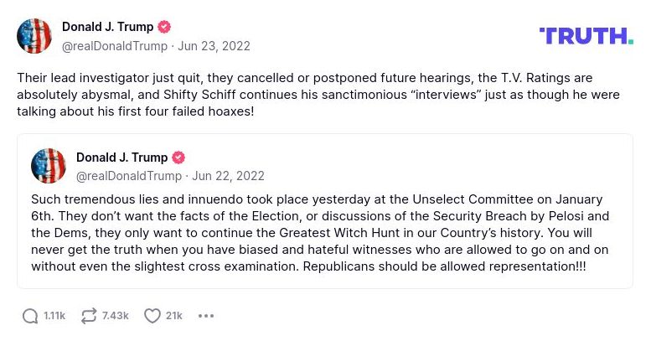Viewport: 651px width, 341px height.
Task: Click the ReTruth arrows icon
Action: [89, 316]
